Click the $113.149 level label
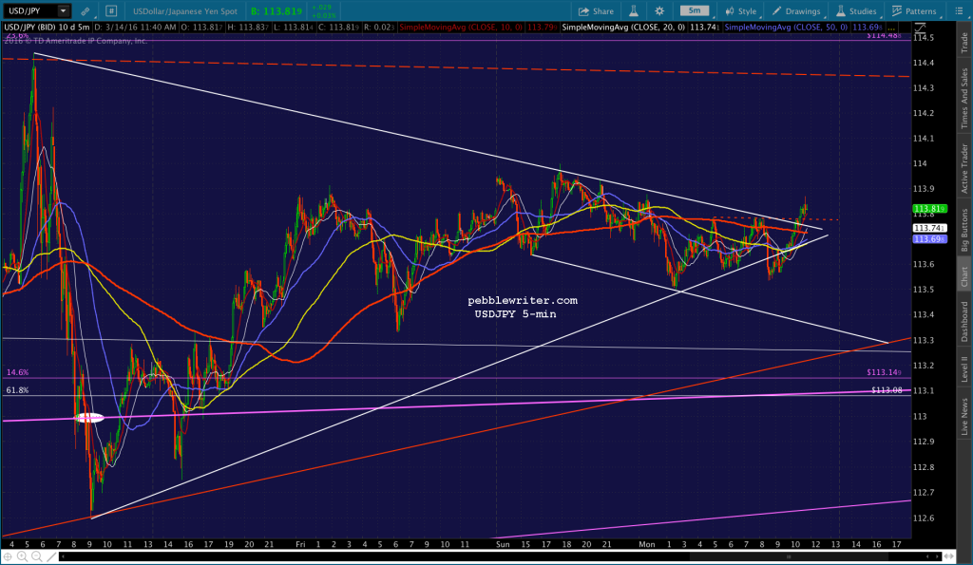 884,373
